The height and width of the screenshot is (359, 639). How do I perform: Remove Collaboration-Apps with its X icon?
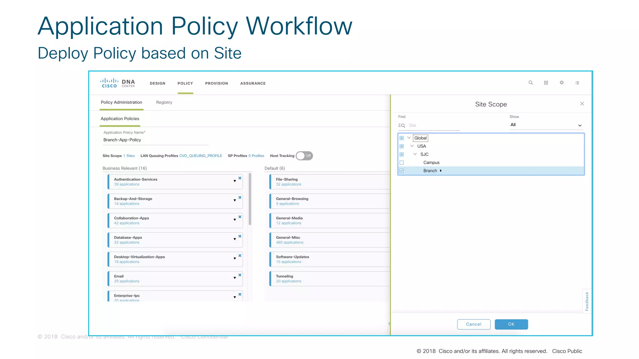point(240,217)
